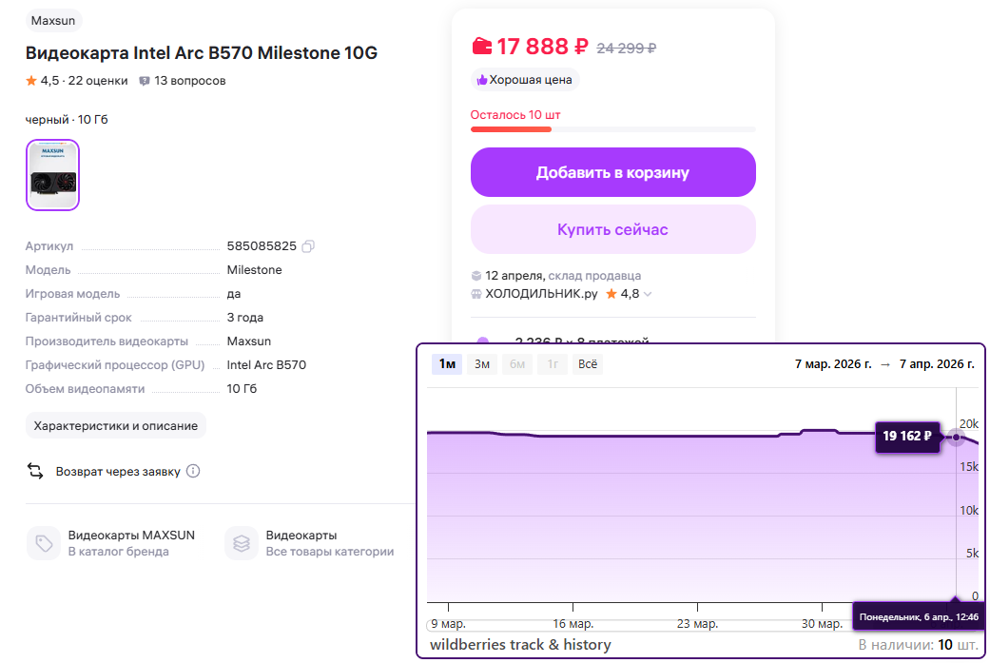The image size is (990, 663).
Task: Select the 1м period tab
Action: (447, 364)
